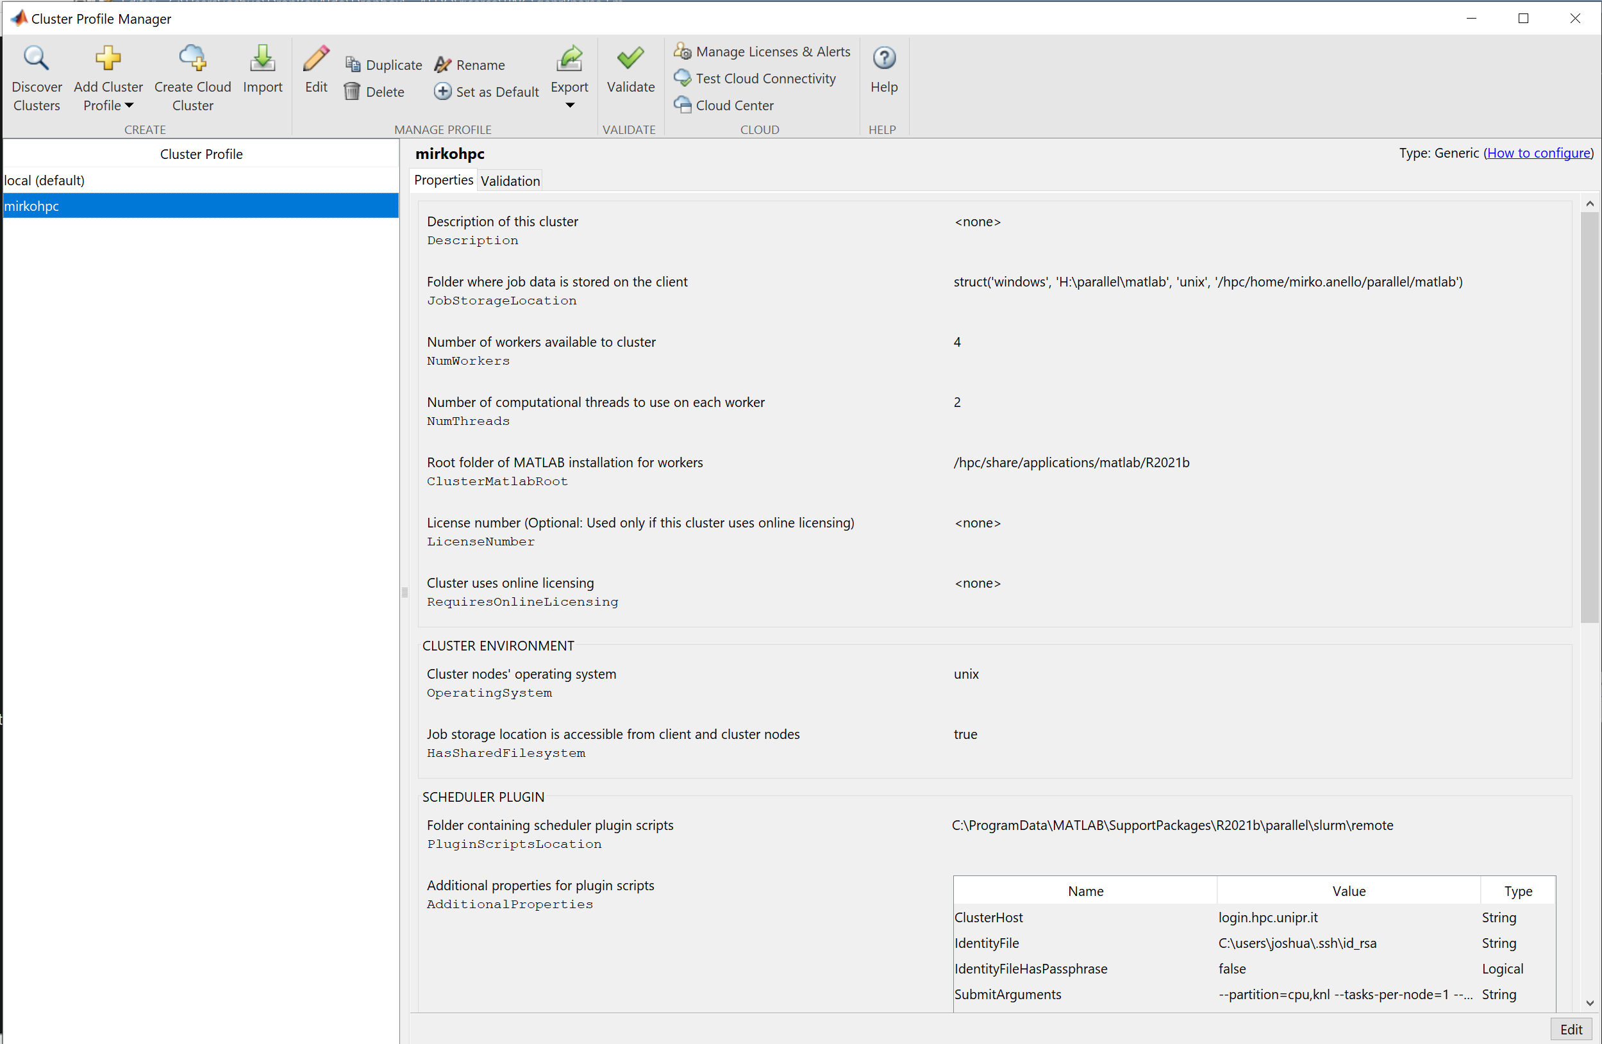
Task: Open Cloud Center
Action: point(724,106)
